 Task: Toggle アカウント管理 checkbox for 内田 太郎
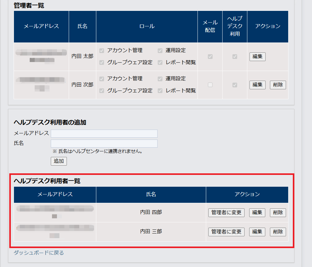pyautogui.click(x=102, y=50)
